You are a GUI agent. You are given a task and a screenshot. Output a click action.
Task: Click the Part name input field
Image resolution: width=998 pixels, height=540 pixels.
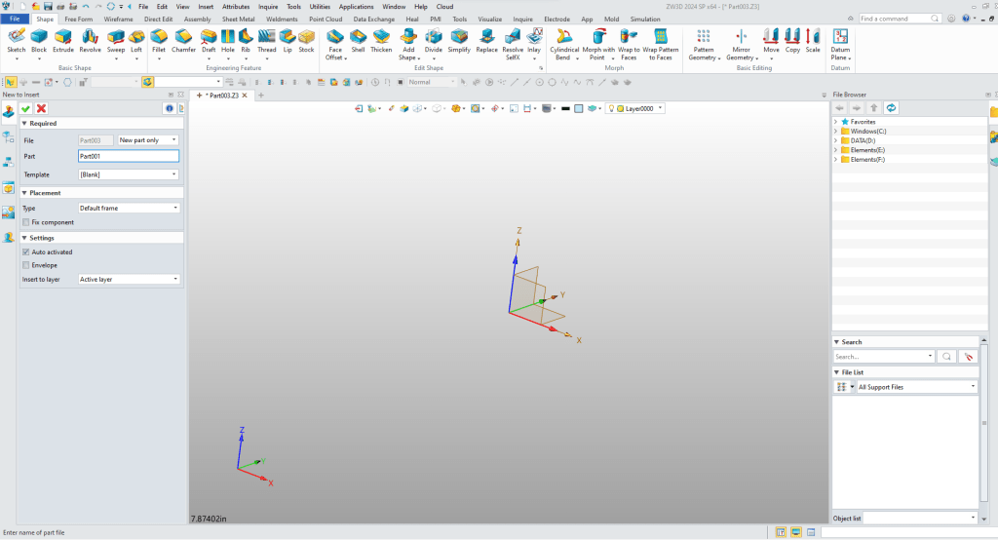point(128,156)
